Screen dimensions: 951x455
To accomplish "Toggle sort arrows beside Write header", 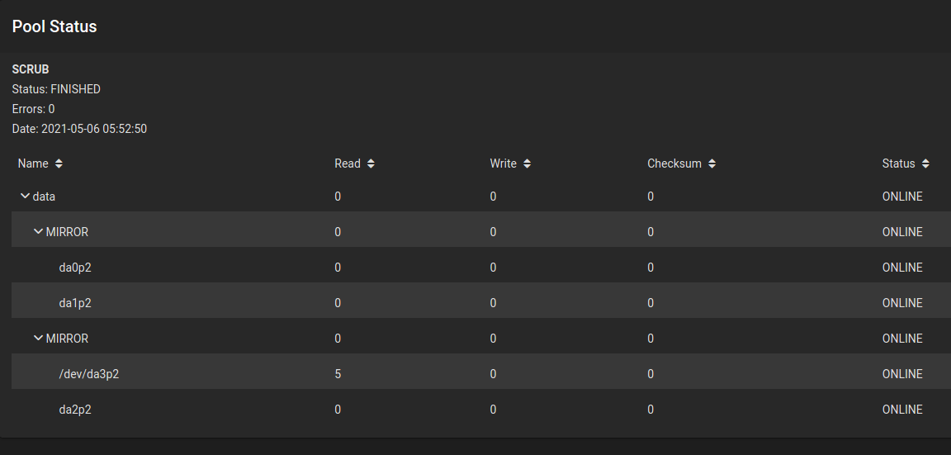I will click(527, 164).
